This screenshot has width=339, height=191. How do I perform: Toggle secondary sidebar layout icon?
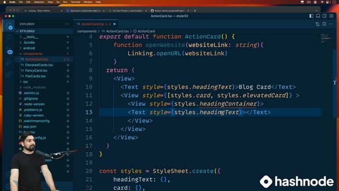(325, 16)
